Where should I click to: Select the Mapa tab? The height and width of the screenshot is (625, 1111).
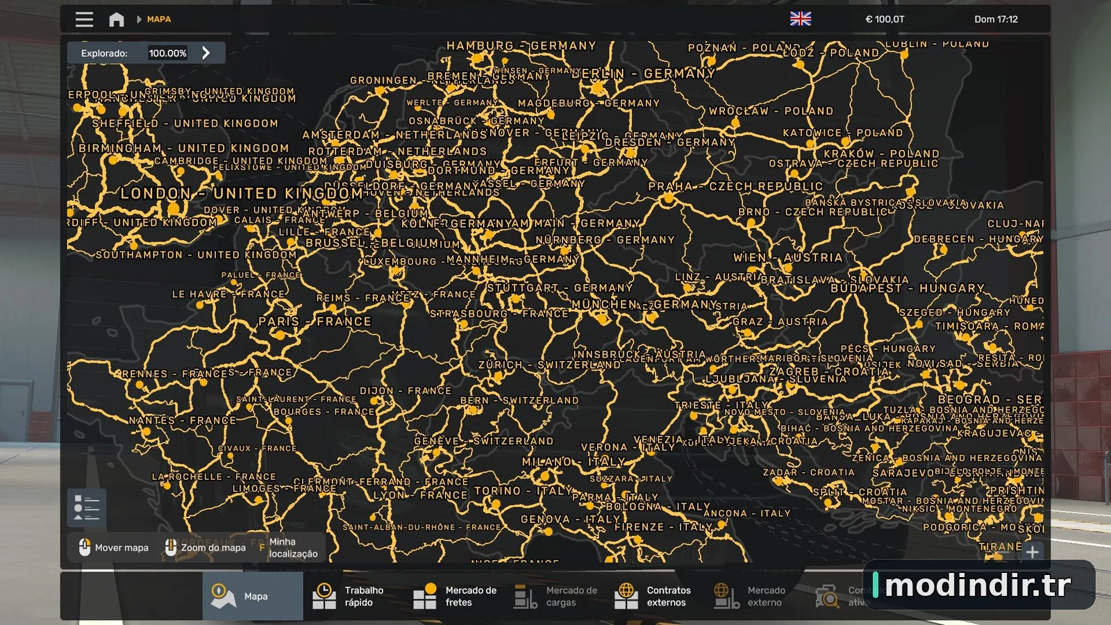[253, 596]
